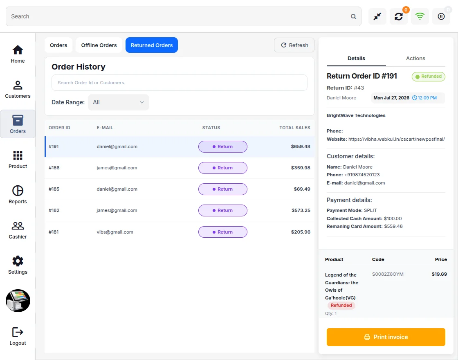Click phone number +919874520123

362,175
